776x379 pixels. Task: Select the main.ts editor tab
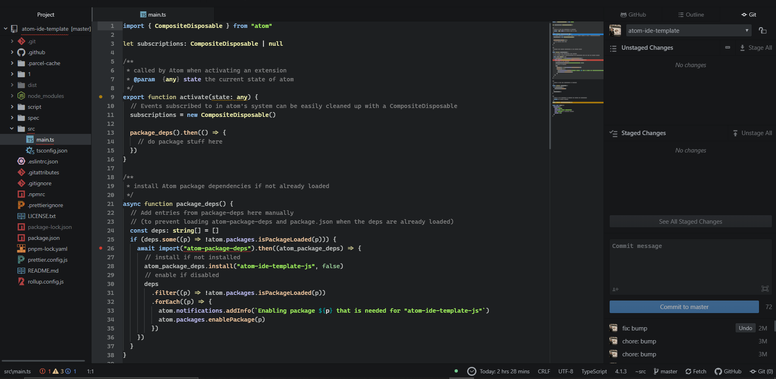(x=154, y=15)
